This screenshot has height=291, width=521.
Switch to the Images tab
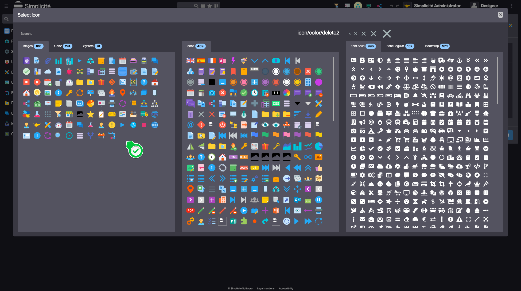pos(33,46)
